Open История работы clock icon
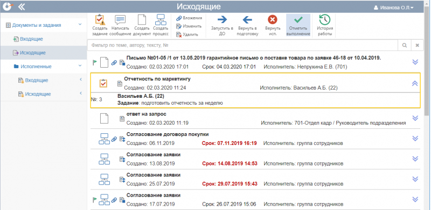Viewport: 431px width, 210px height. (x=325, y=19)
